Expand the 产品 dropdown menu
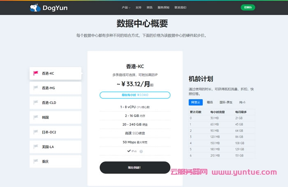The width and height of the screenshot is (288, 187). tap(126, 7)
